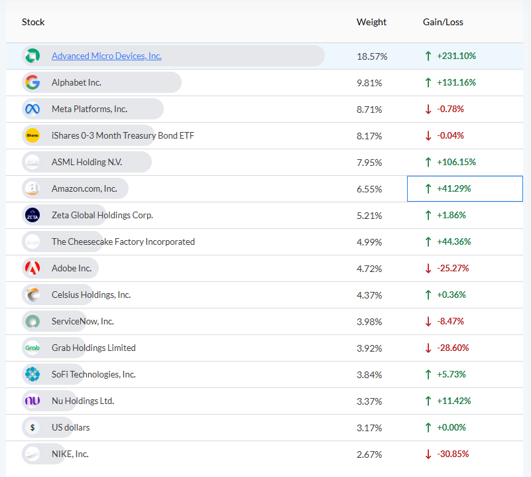Click the 18.57% weight for AMD
531x477 pixels.
pos(372,56)
